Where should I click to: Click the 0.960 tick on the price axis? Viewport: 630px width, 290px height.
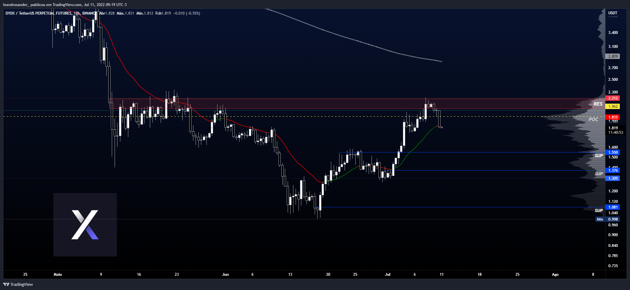pos(613,225)
